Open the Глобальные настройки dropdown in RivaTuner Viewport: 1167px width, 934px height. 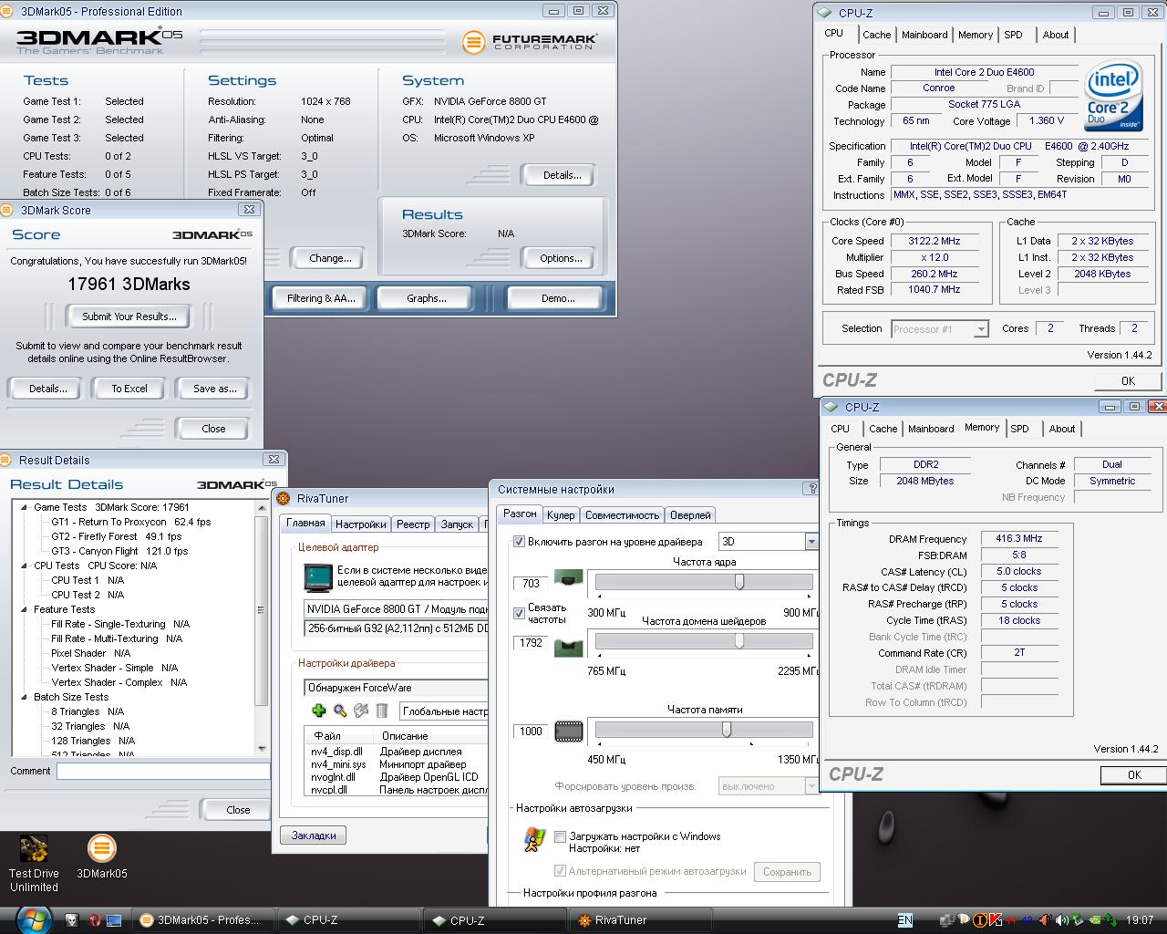tap(444, 711)
